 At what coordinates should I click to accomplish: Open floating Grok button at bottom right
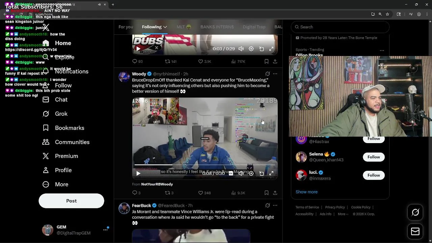415,212
